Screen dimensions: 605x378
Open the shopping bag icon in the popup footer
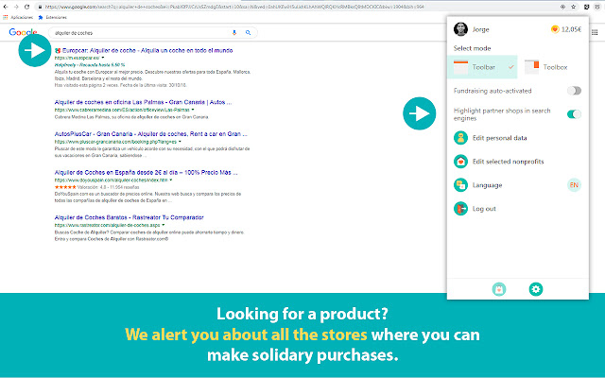point(498,289)
